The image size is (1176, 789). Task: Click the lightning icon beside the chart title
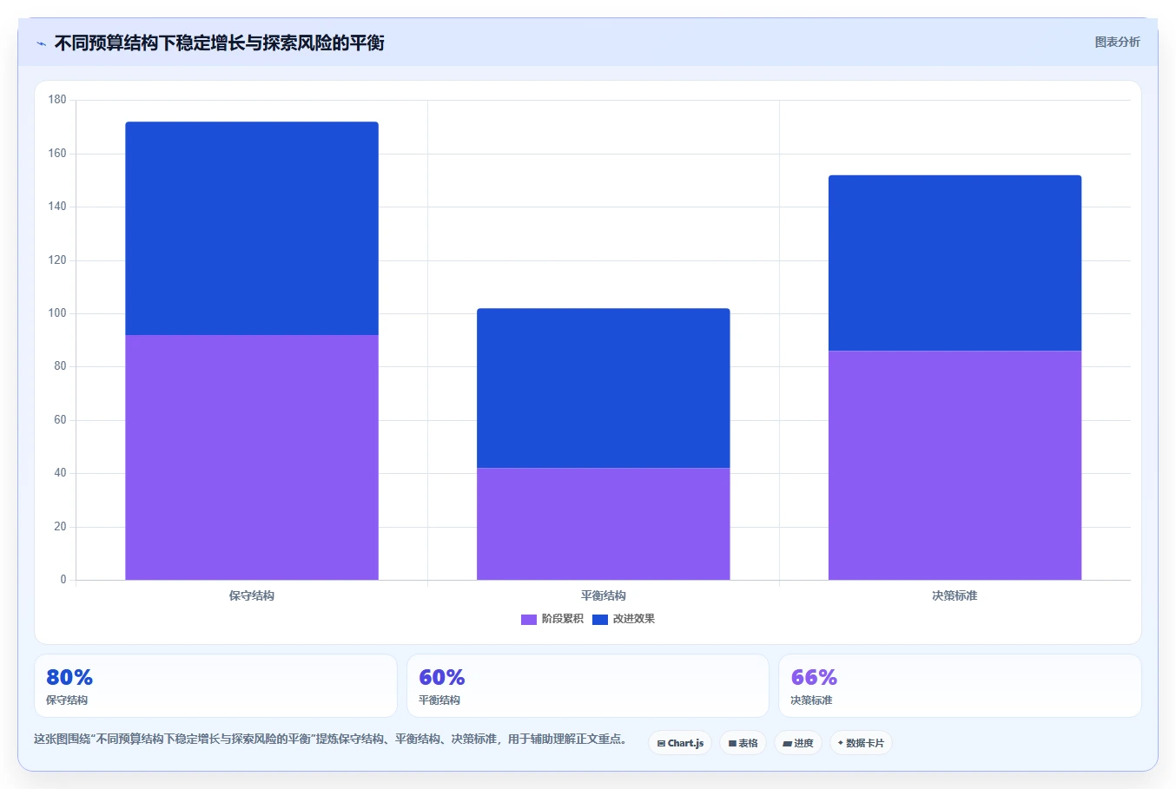click(41, 43)
